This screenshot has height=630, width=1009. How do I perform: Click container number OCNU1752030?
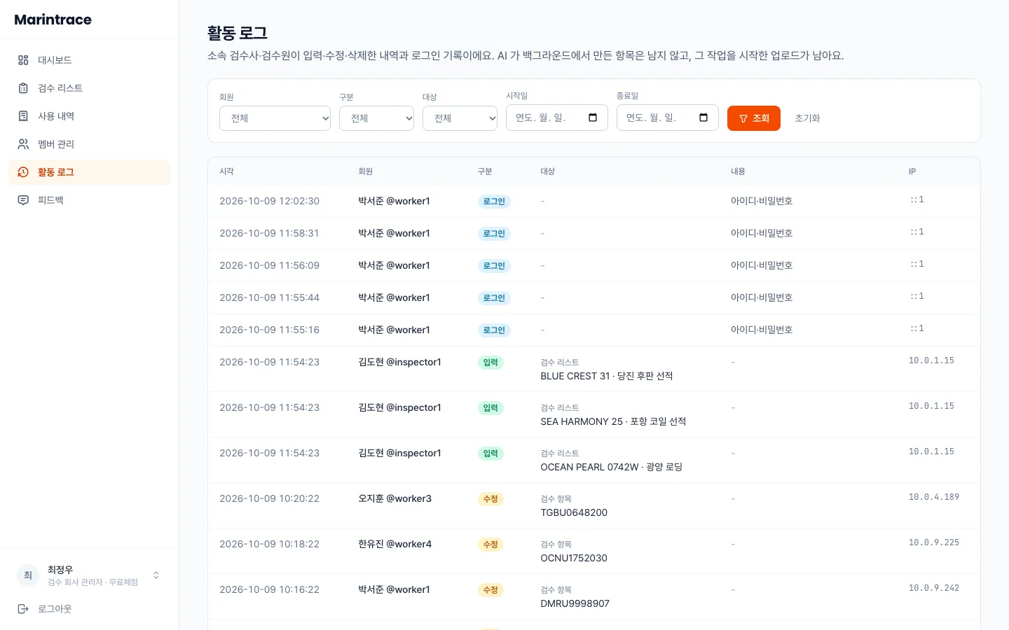pos(574,558)
